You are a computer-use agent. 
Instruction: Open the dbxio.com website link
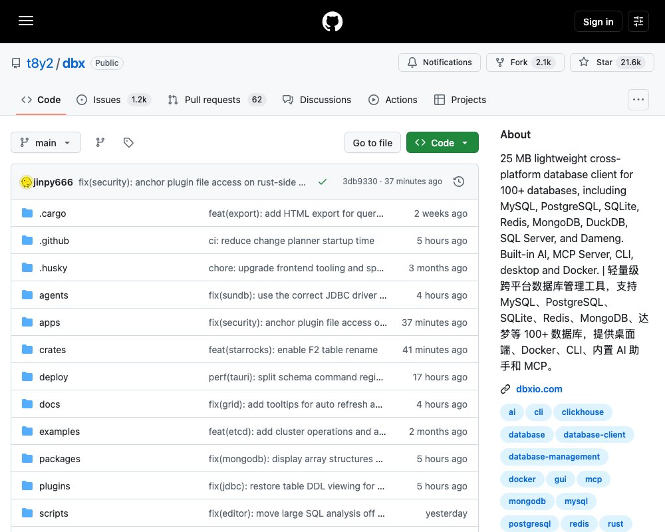coord(539,389)
